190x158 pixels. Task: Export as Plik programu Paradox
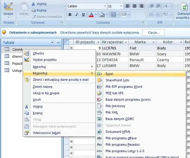(141, 145)
